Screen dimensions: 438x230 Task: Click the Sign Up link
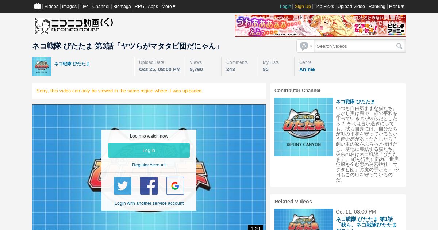click(x=303, y=7)
